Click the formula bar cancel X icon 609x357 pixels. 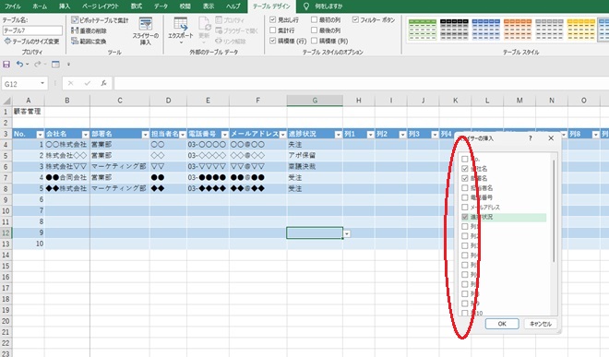tap(70, 83)
